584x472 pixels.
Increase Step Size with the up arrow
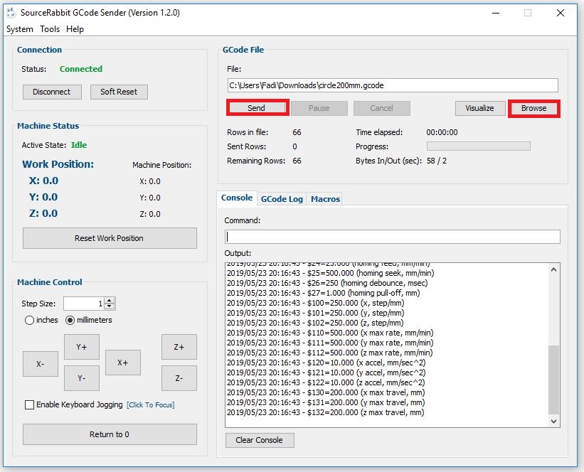[x=109, y=301]
